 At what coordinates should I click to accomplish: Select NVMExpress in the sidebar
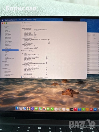click(x=8, y=46)
